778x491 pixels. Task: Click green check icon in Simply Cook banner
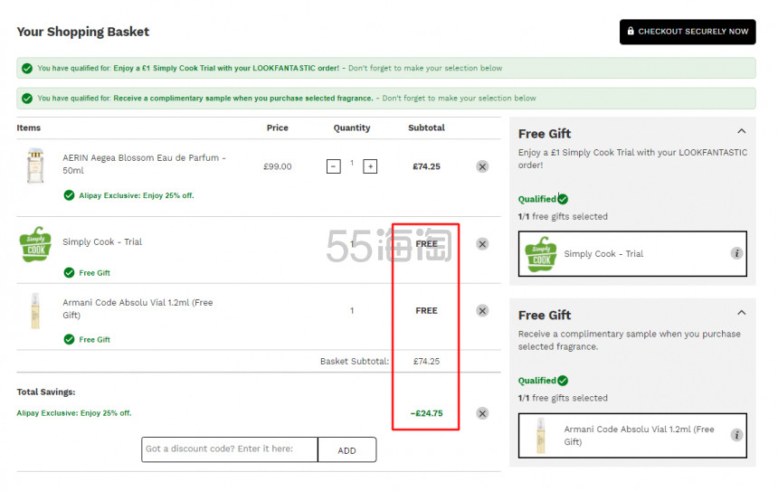pos(27,69)
